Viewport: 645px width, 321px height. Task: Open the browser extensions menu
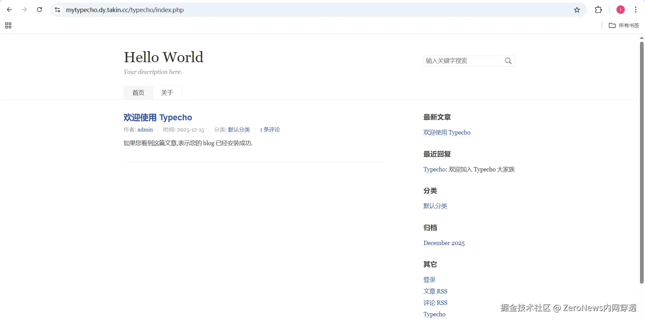click(x=598, y=10)
